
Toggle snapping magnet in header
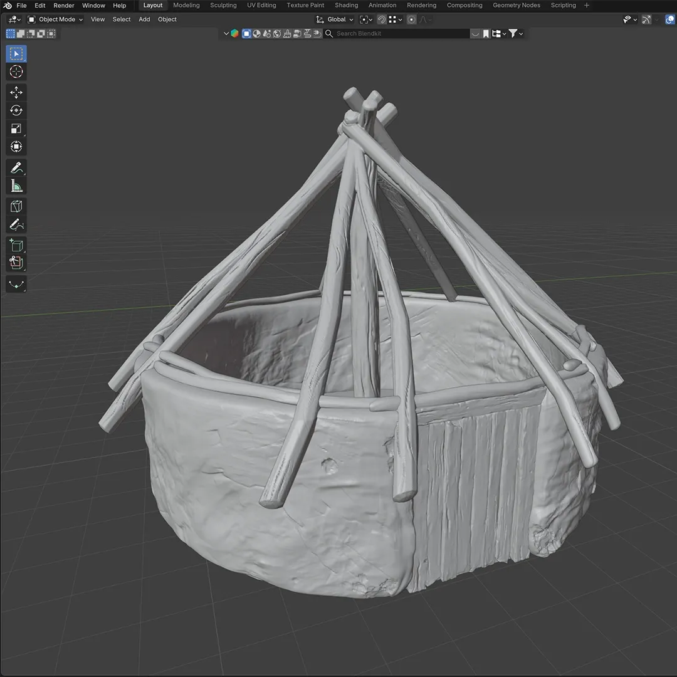382,19
